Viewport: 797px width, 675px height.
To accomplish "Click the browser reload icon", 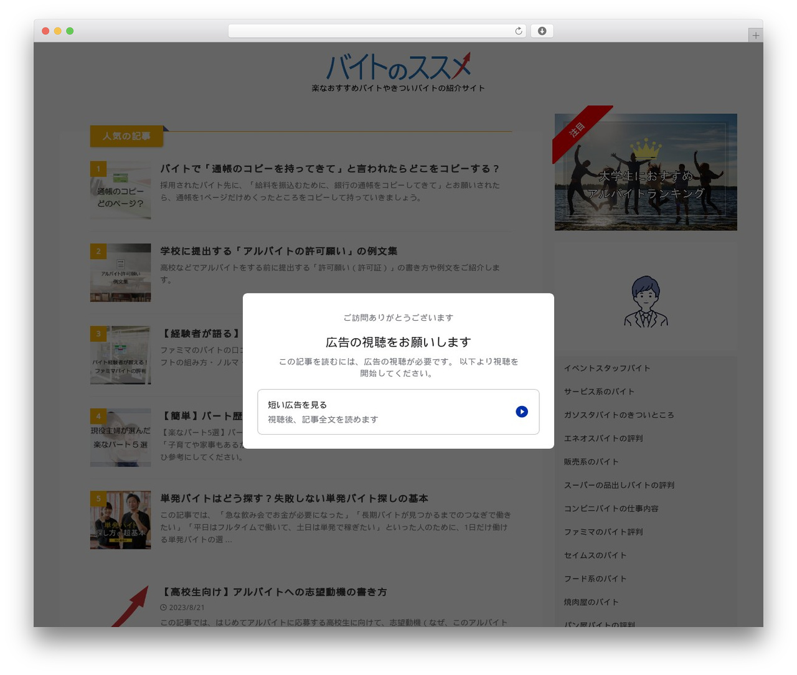I will point(519,31).
